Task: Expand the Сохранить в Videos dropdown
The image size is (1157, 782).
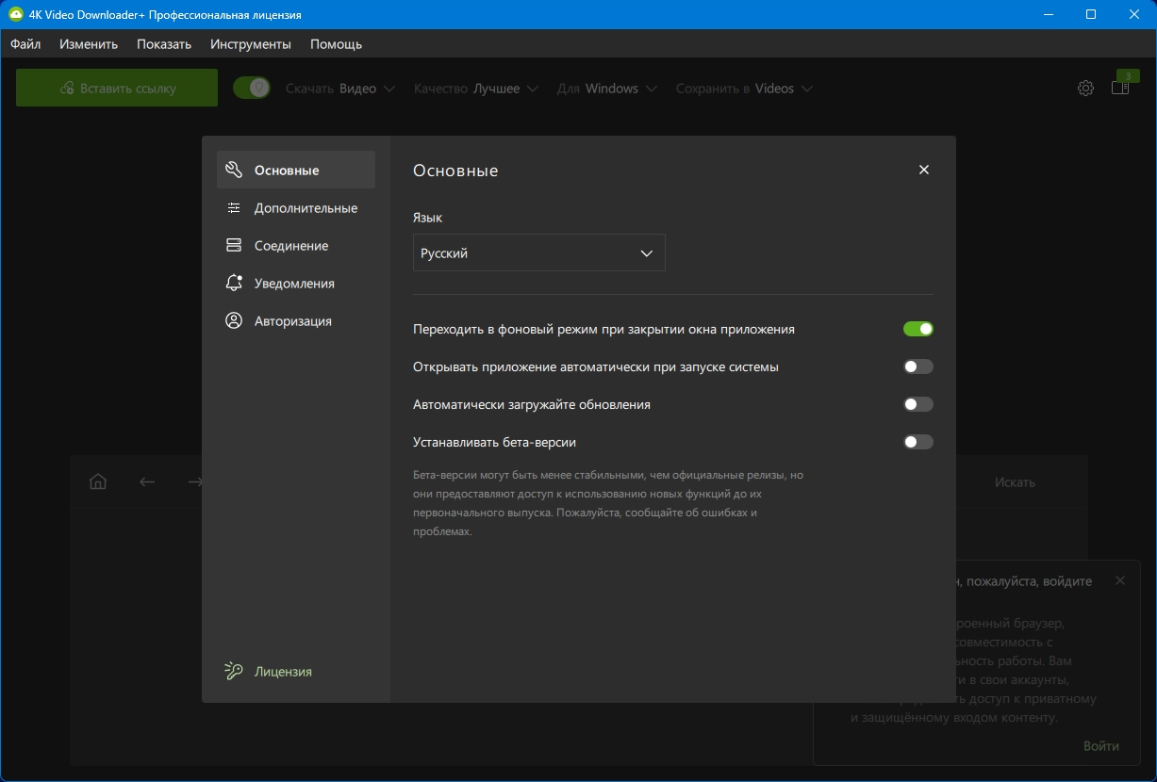Action: (x=744, y=89)
